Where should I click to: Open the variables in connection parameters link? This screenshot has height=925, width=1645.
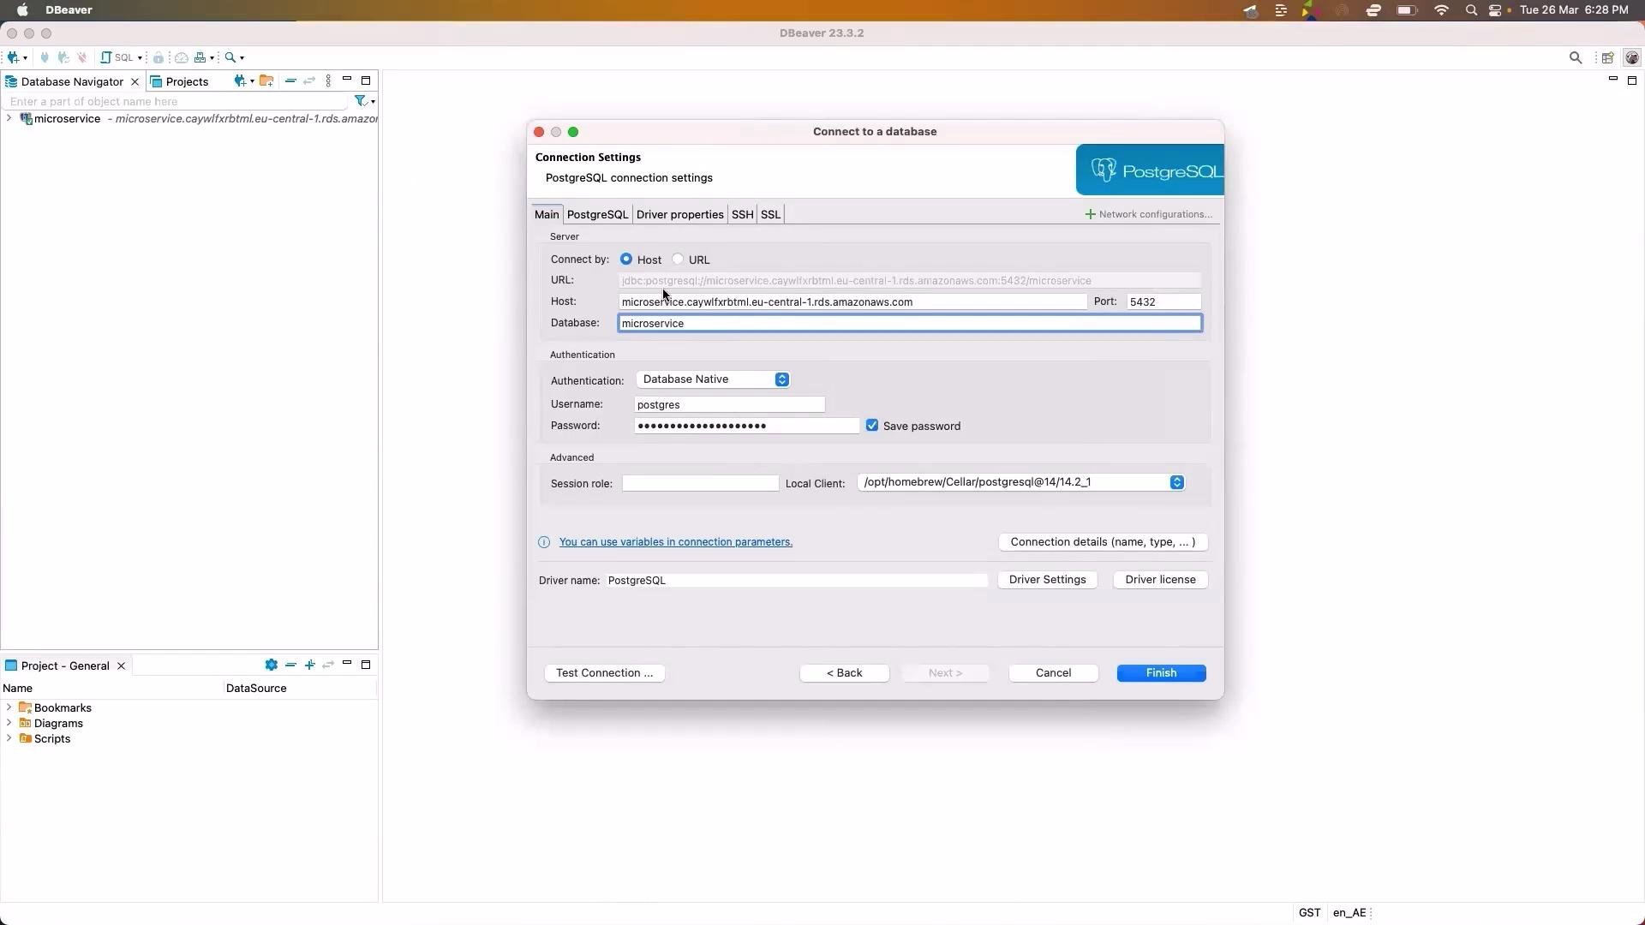[676, 542]
